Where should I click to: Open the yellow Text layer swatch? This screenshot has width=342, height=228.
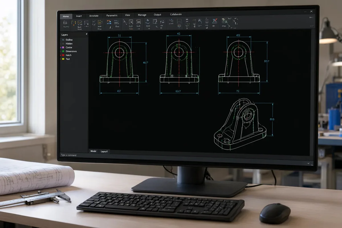[x=63, y=59]
